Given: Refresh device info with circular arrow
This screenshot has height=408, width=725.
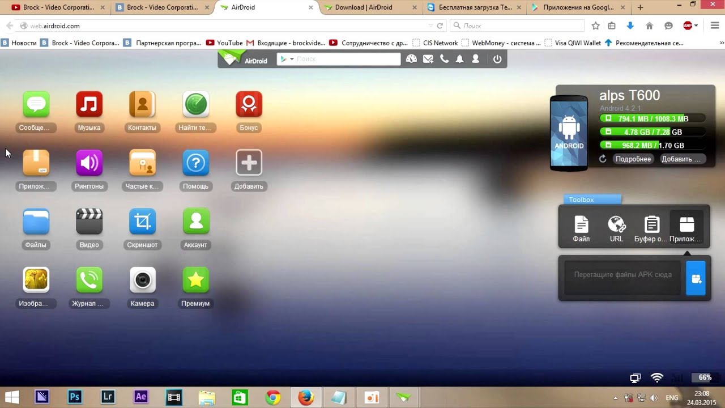Looking at the screenshot, I should [x=603, y=159].
